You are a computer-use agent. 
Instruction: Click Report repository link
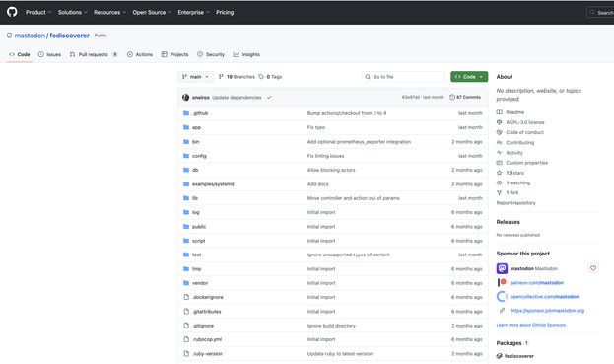click(x=515, y=203)
